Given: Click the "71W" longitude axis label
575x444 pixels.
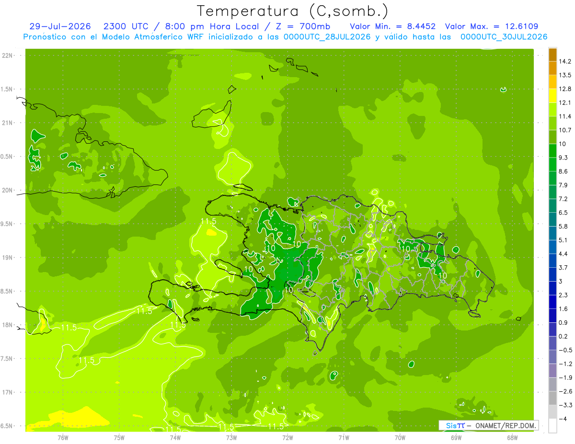Looking at the screenshot, I should click(x=344, y=437).
